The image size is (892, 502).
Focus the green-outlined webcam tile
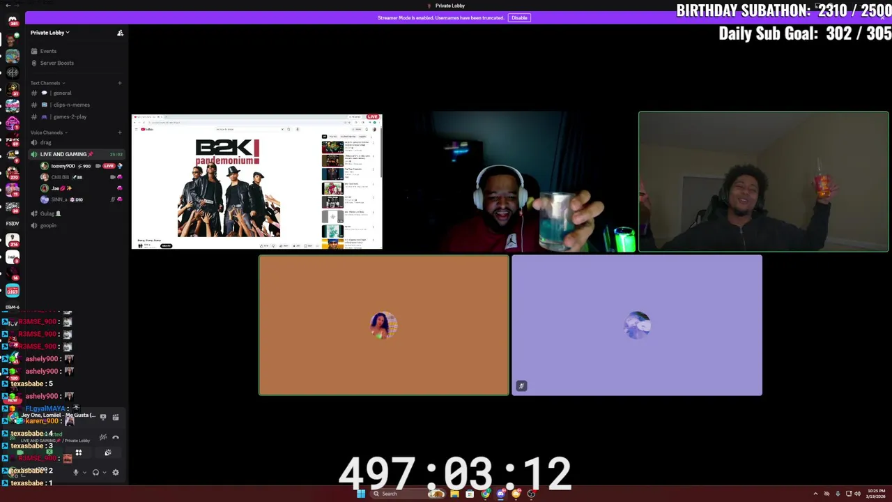coord(764,181)
